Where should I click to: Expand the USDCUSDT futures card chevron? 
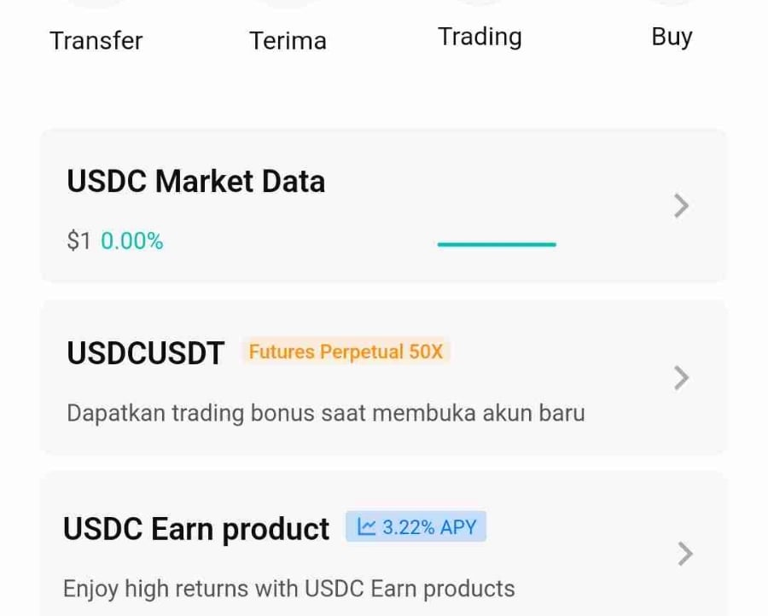click(681, 377)
